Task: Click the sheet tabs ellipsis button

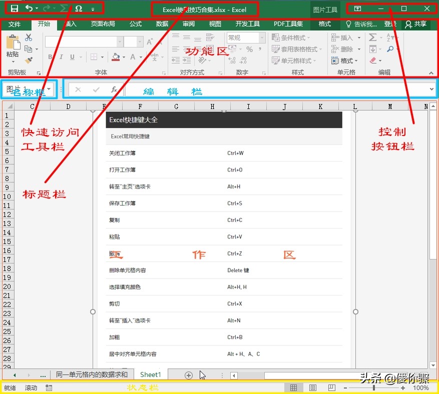Action: point(43,375)
